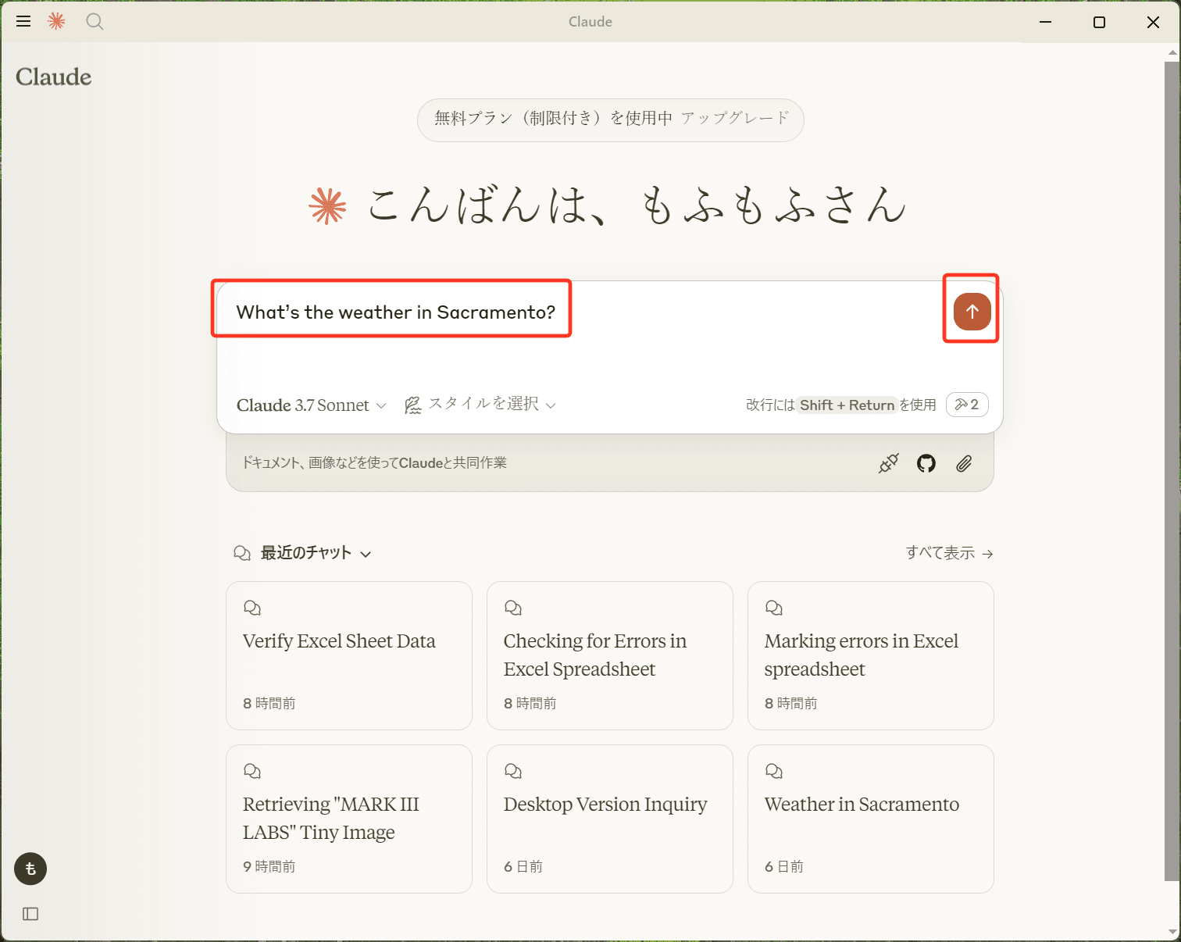Open connectors via the plug icon

click(x=888, y=462)
